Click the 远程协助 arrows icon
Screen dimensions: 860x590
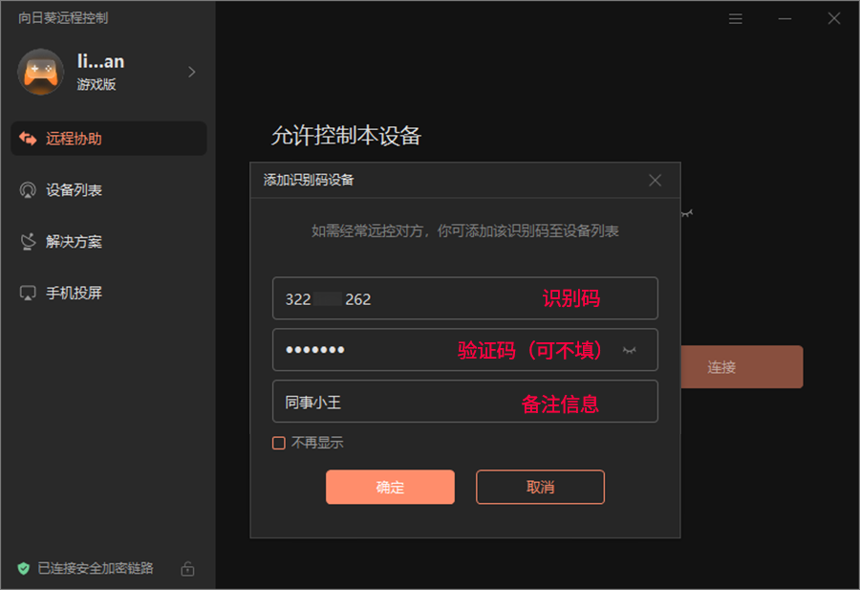point(28,139)
